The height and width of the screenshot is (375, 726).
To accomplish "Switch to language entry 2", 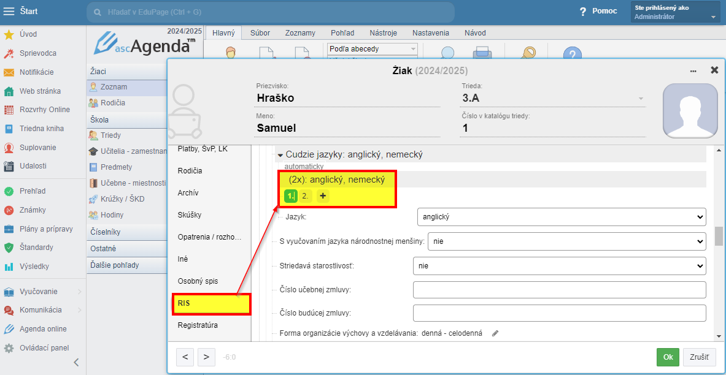I will (x=305, y=196).
